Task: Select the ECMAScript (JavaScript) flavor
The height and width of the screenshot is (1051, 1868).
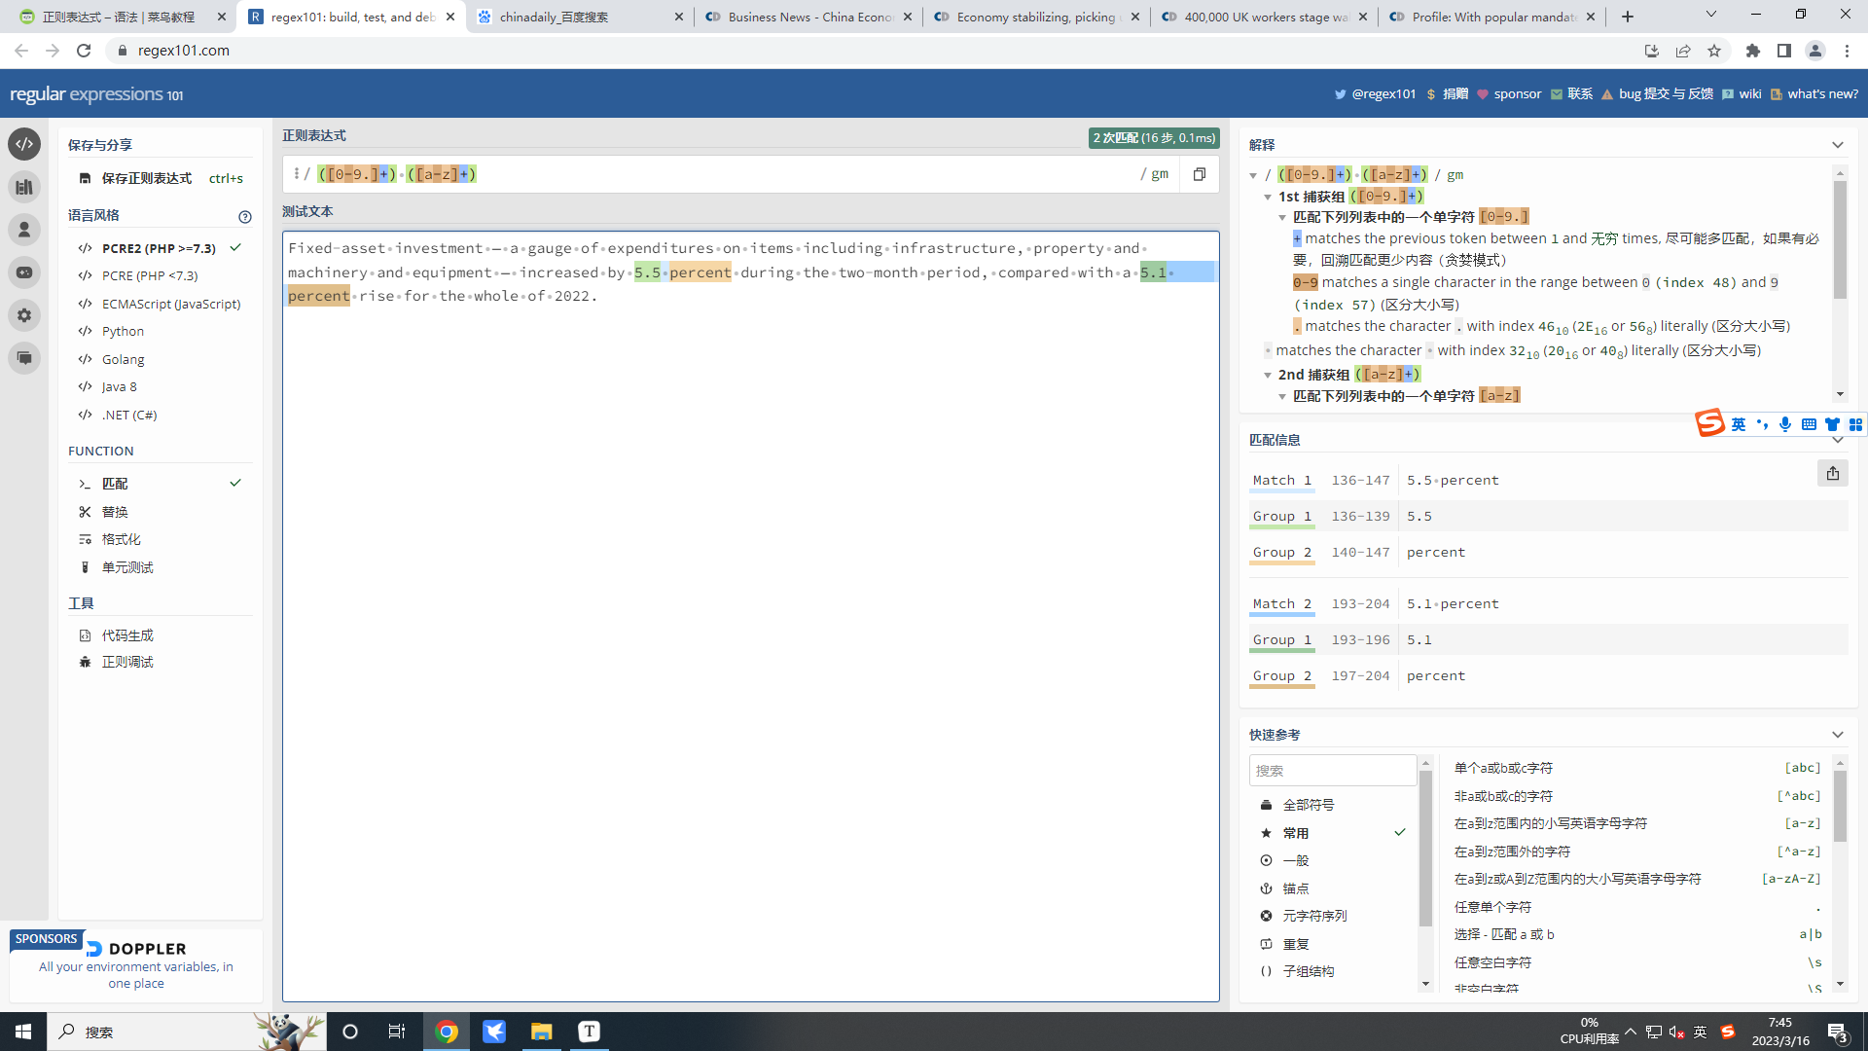Action: (x=170, y=304)
